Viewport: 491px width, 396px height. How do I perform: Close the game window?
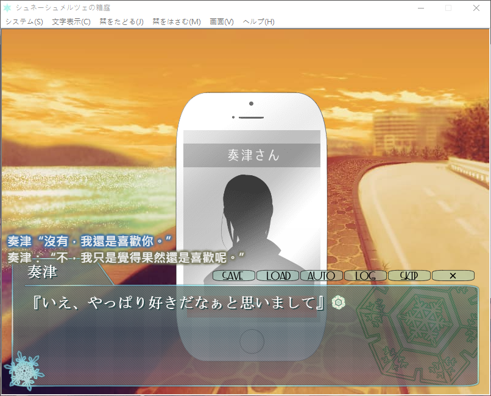pyautogui.click(x=476, y=8)
